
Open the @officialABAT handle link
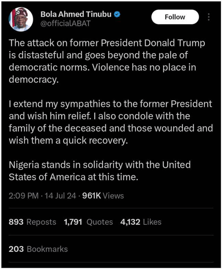click(x=65, y=24)
